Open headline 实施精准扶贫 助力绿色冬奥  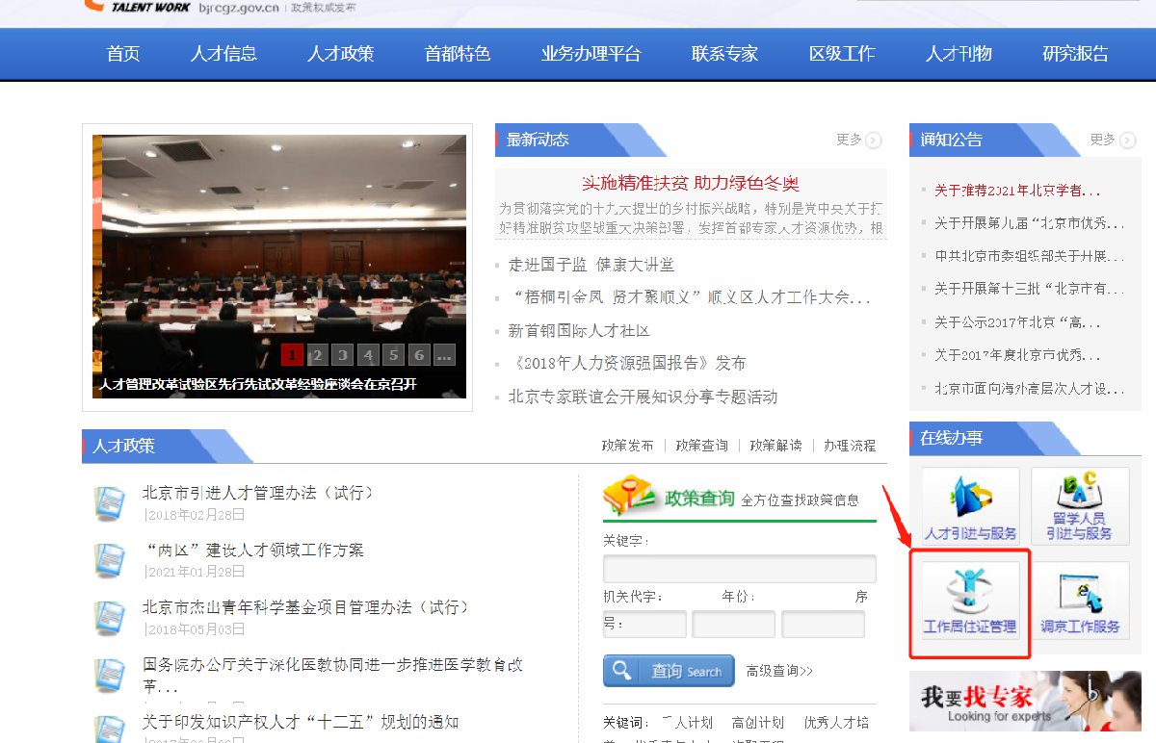691,183
